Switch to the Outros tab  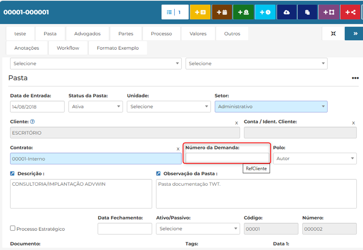(232, 34)
